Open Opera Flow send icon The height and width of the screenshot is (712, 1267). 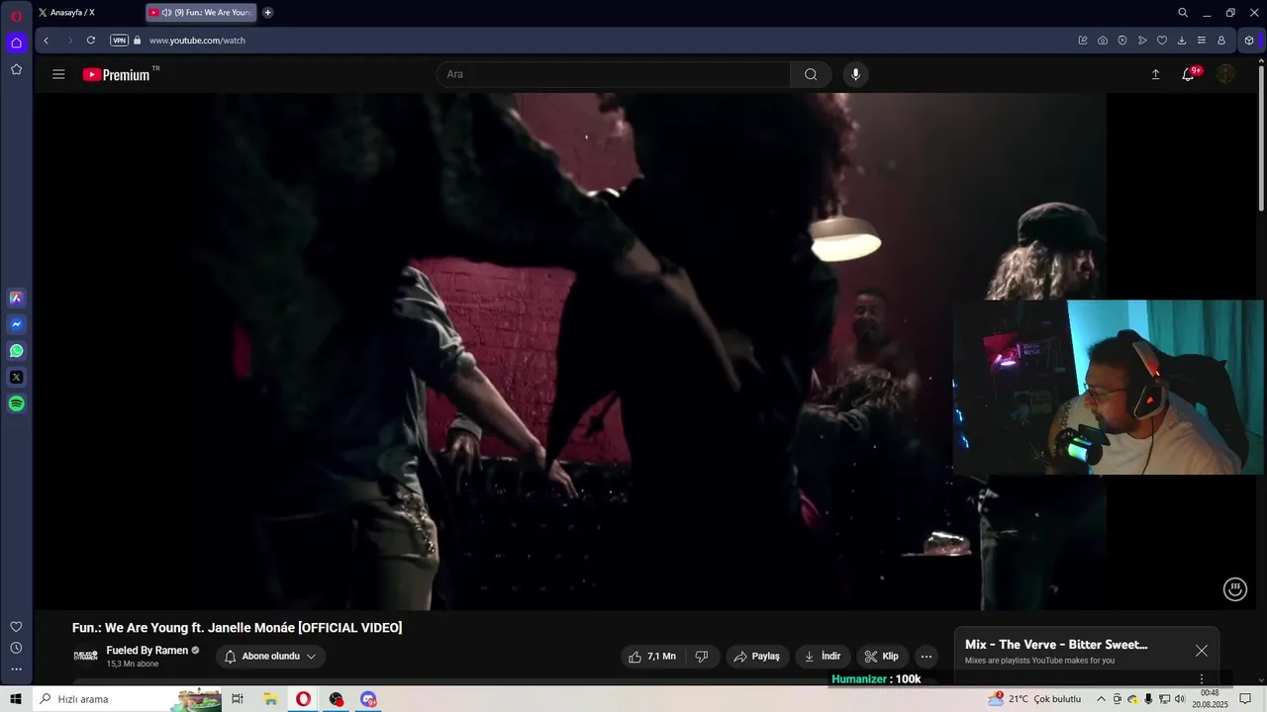1142,41
